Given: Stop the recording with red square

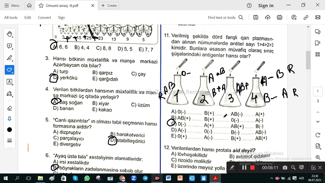Looking at the screenshot, I should coord(252,168).
